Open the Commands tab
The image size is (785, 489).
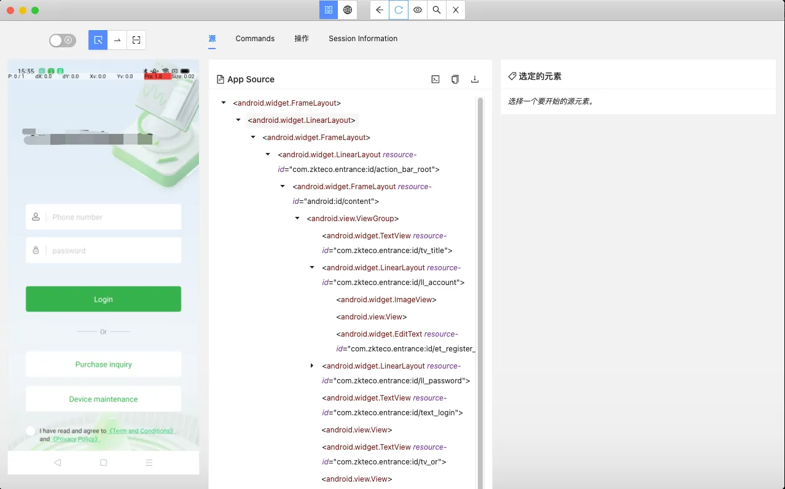[255, 39]
